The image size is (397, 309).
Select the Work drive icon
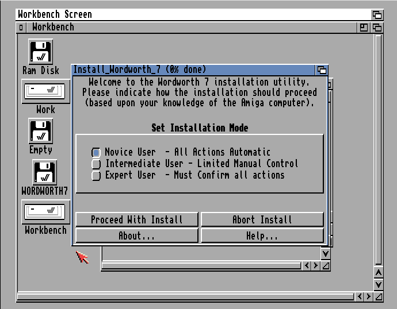(x=45, y=91)
